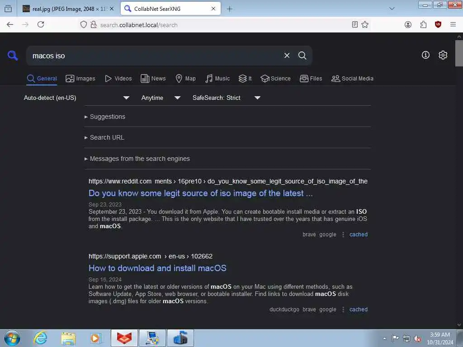
Task: Close the real.jpg tab
Action: tap(112, 9)
